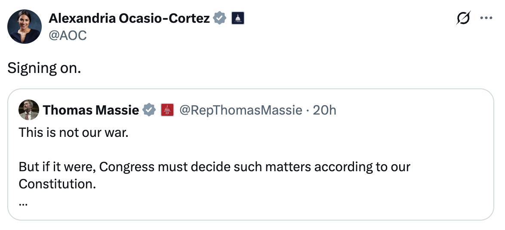Open the @AOC handle link
The height and width of the screenshot is (230, 505).
(x=68, y=35)
